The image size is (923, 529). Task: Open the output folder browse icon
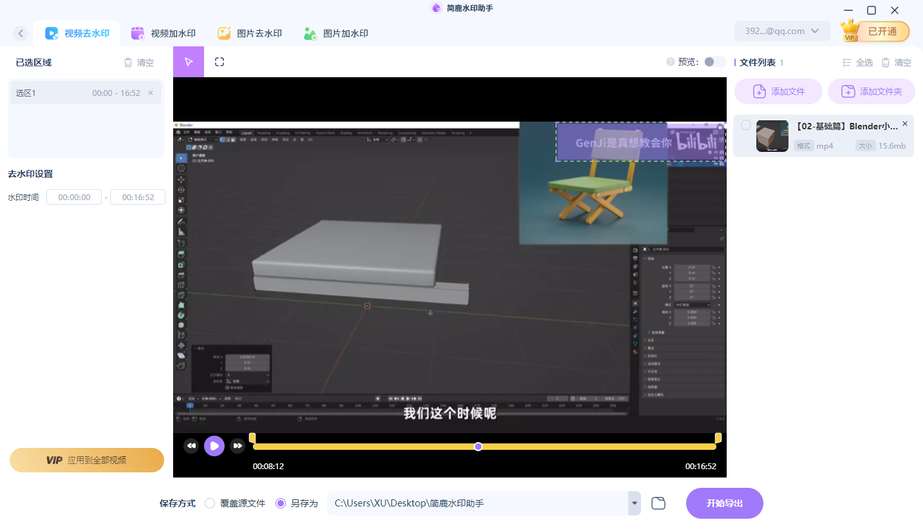pyautogui.click(x=658, y=503)
